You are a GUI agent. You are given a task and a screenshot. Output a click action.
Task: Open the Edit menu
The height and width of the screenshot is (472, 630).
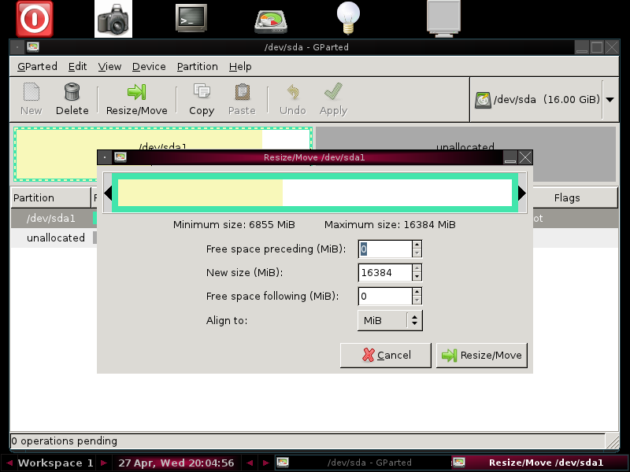[x=77, y=66]
